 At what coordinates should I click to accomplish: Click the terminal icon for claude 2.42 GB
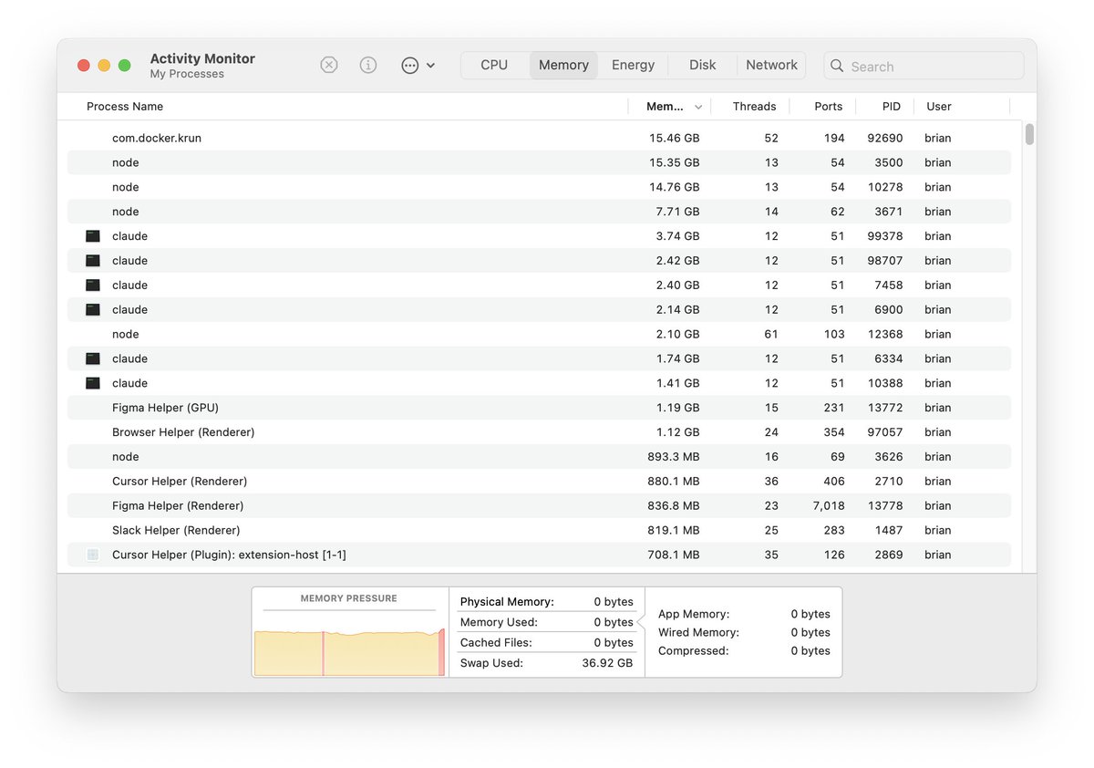pyautogui.click(x=93, y=261)
